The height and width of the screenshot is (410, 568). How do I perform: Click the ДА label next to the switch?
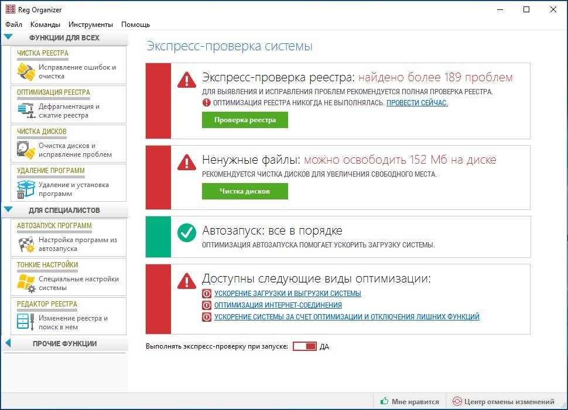coord(324,347)
